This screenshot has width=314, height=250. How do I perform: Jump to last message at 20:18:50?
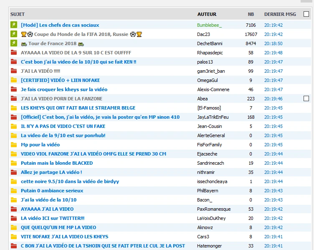click(273, 43)
